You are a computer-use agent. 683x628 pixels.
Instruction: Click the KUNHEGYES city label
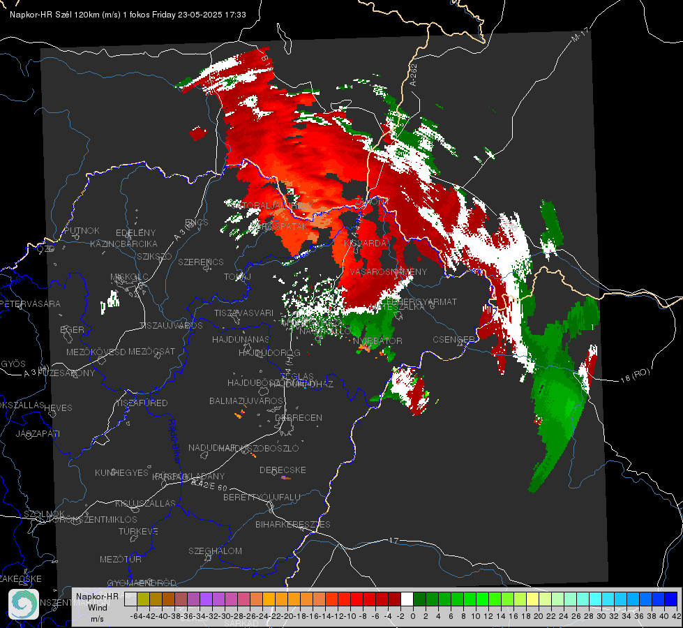(x=121, y=473)
